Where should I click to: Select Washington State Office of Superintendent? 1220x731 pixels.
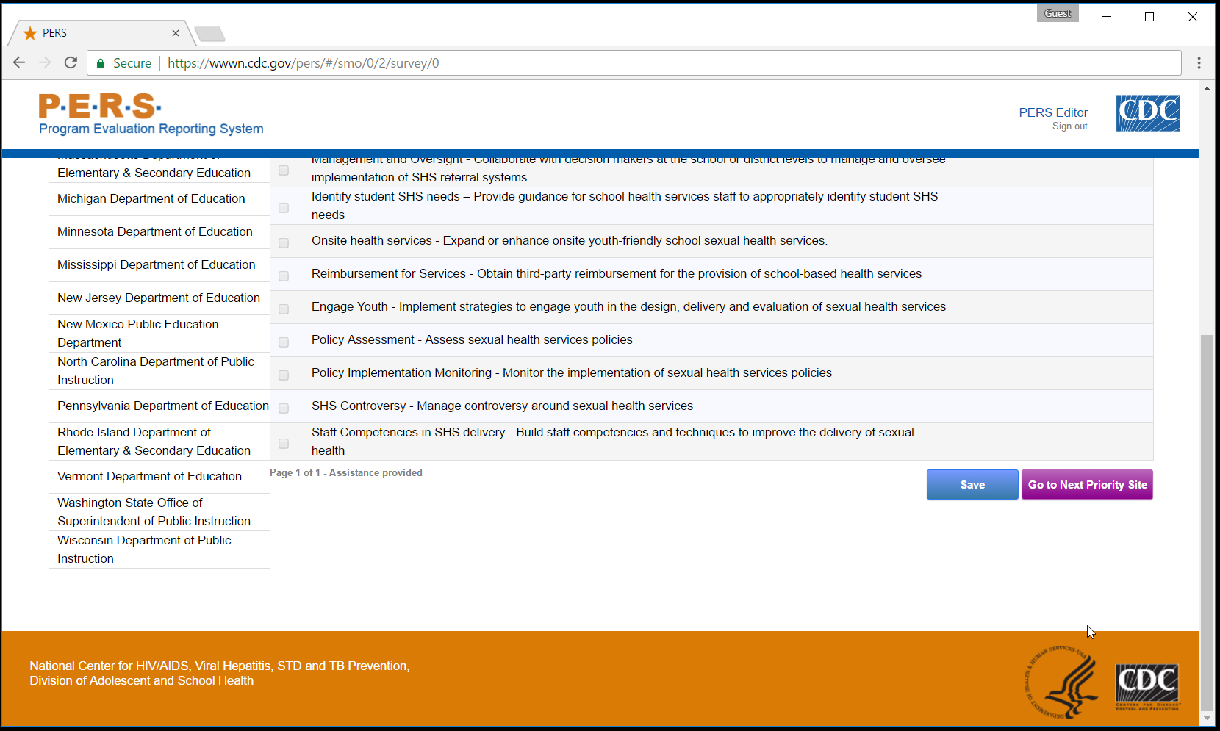tap(159, 512)
